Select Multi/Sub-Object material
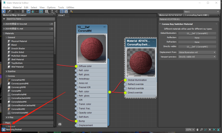This screenshot has width=222, height=133. click(19, 56)
